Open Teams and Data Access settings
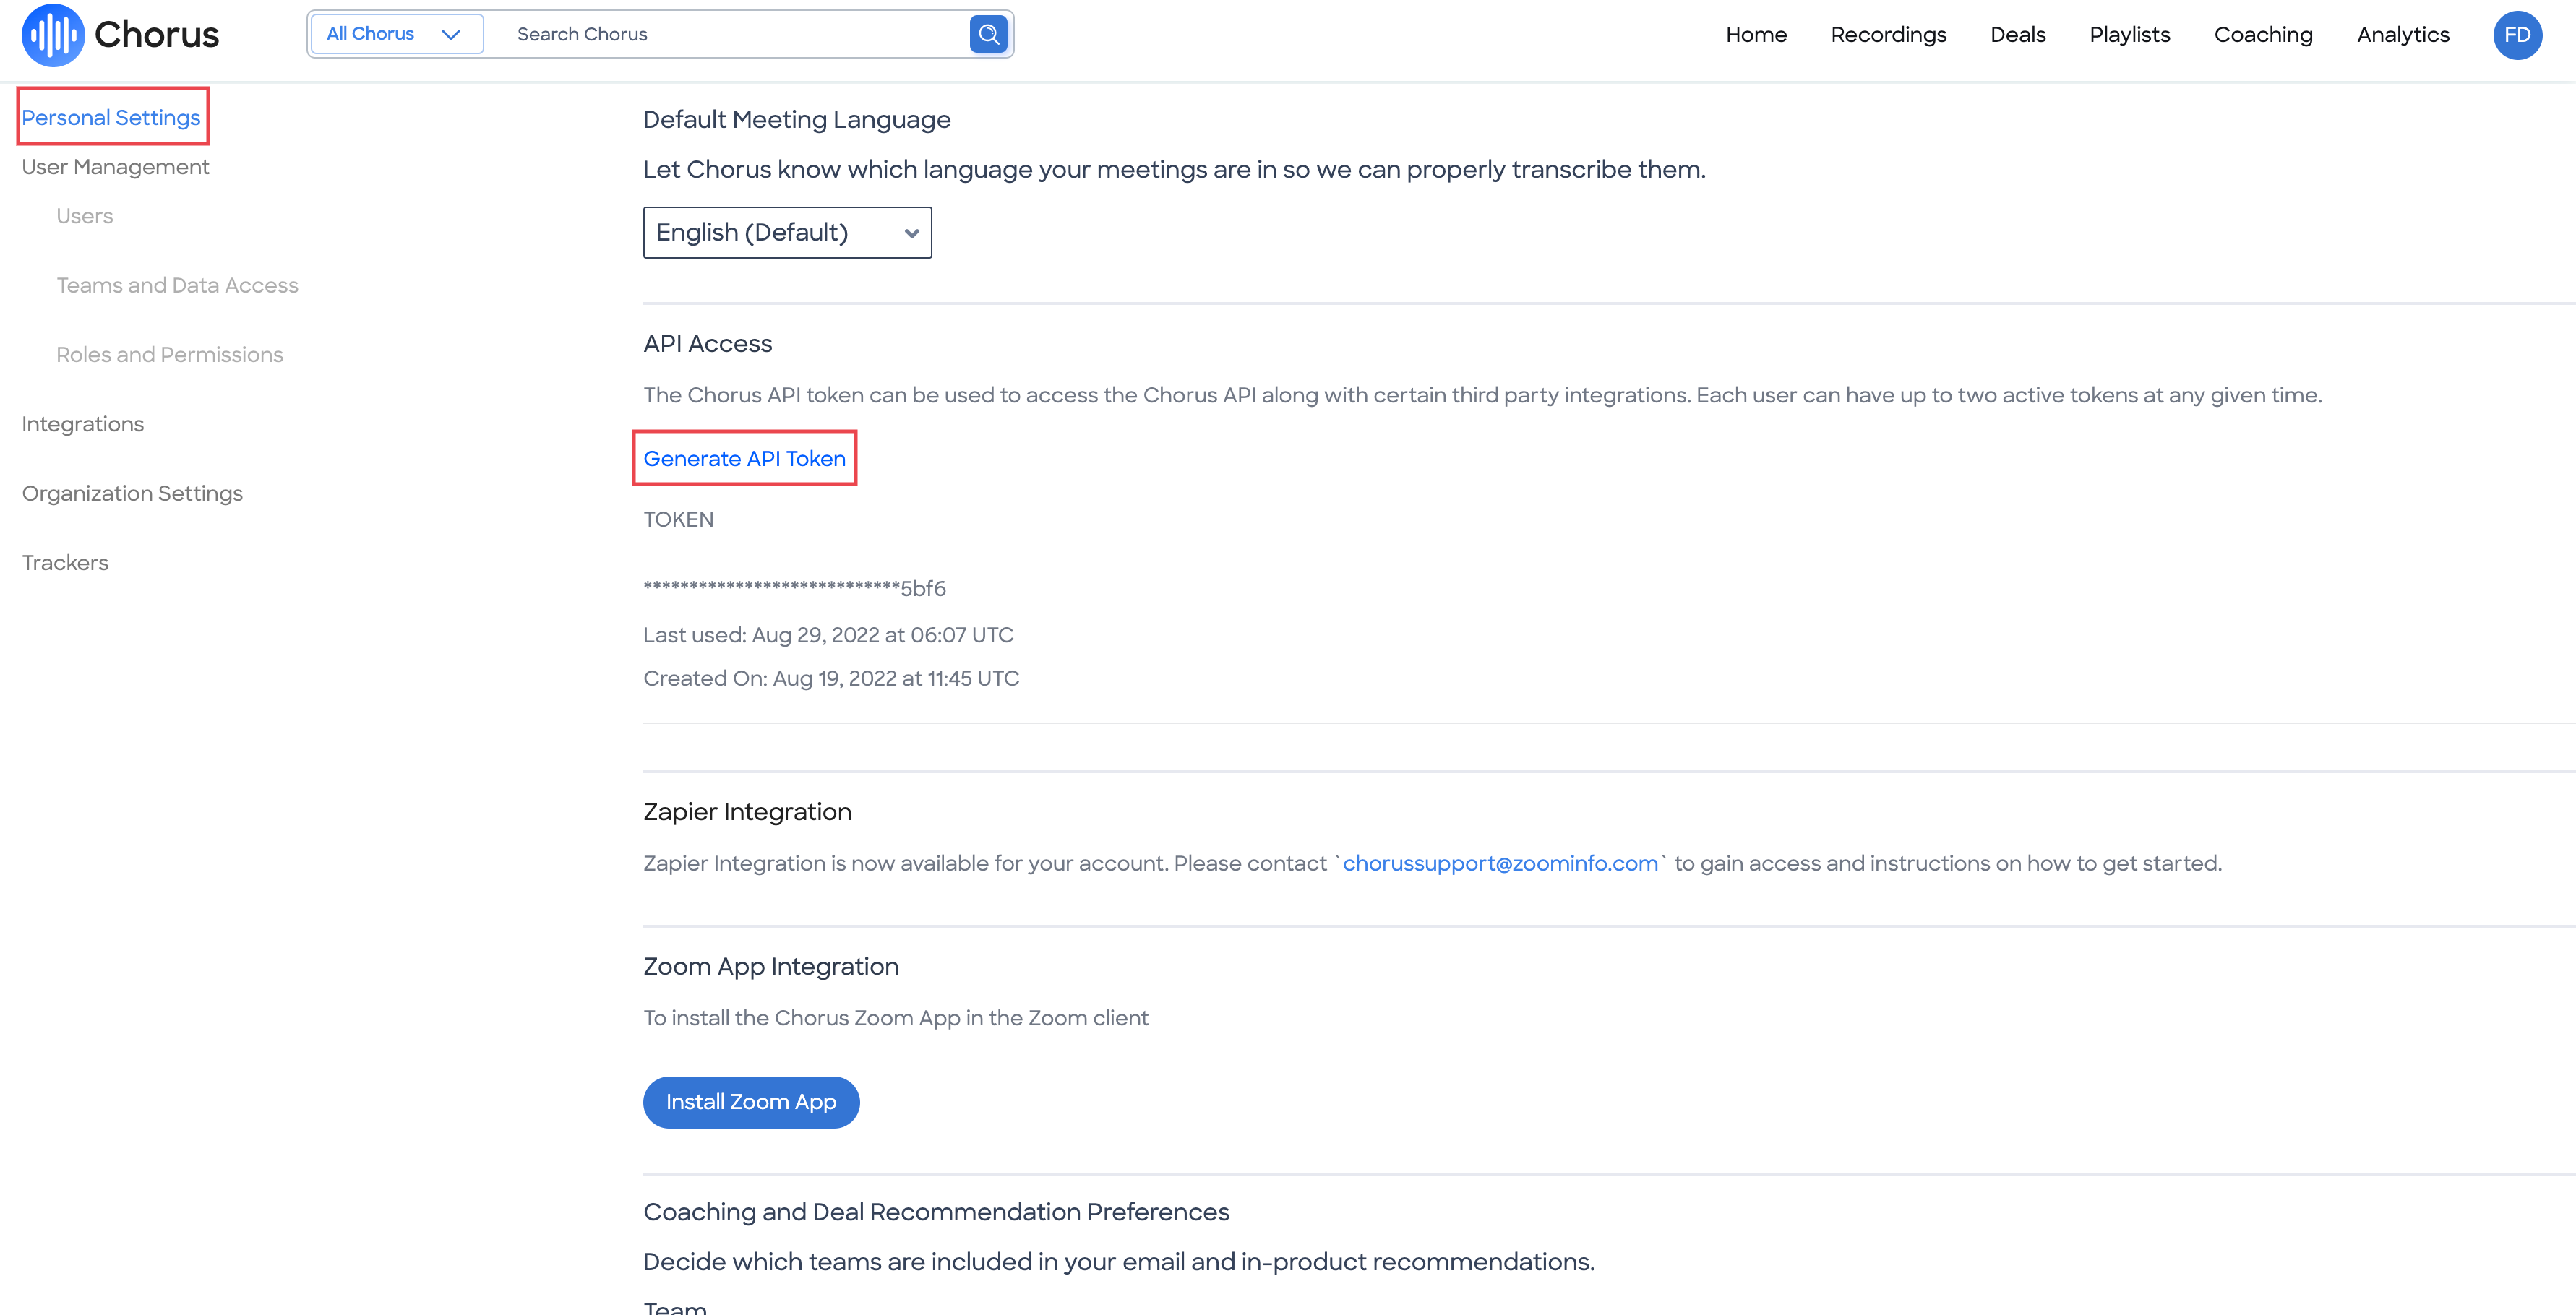Viewport: 2576px width, 1315px height. click(177, 285)
